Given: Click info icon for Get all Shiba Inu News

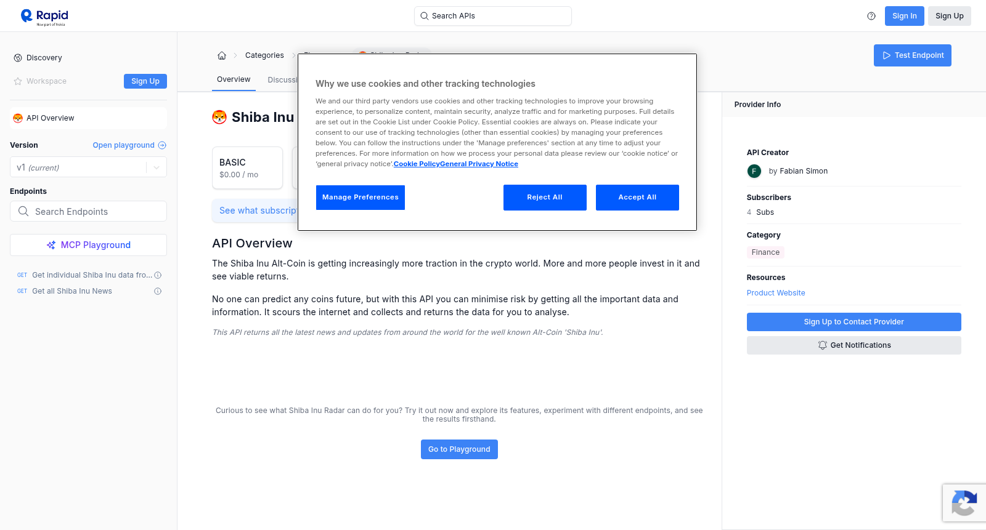Looking at the screenshot, I should pos(158,291).
